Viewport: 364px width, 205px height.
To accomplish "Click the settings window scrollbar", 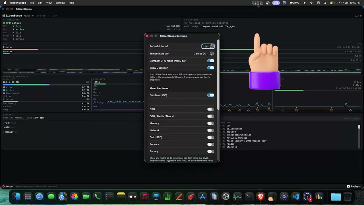I will 218,74.
